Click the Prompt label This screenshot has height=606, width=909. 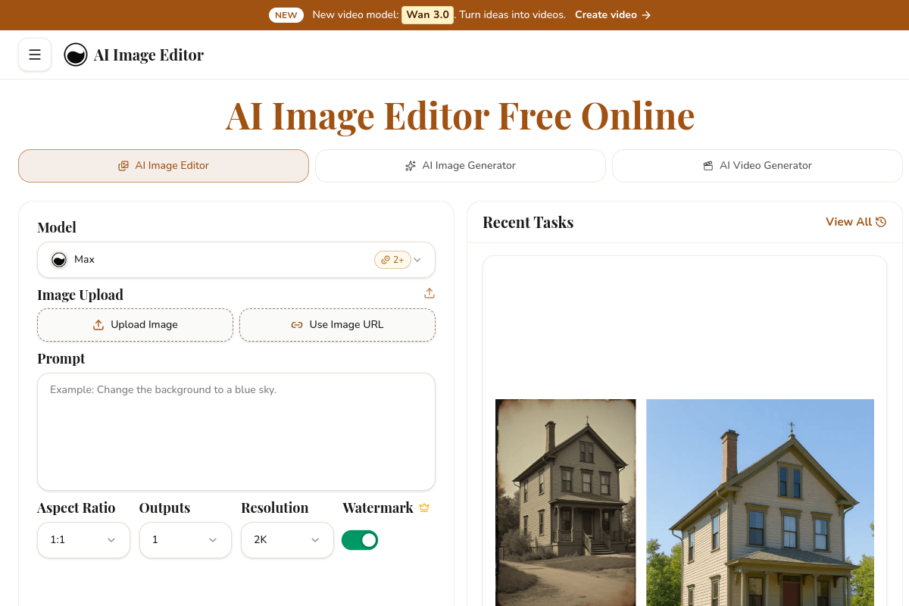coord(61,358)
